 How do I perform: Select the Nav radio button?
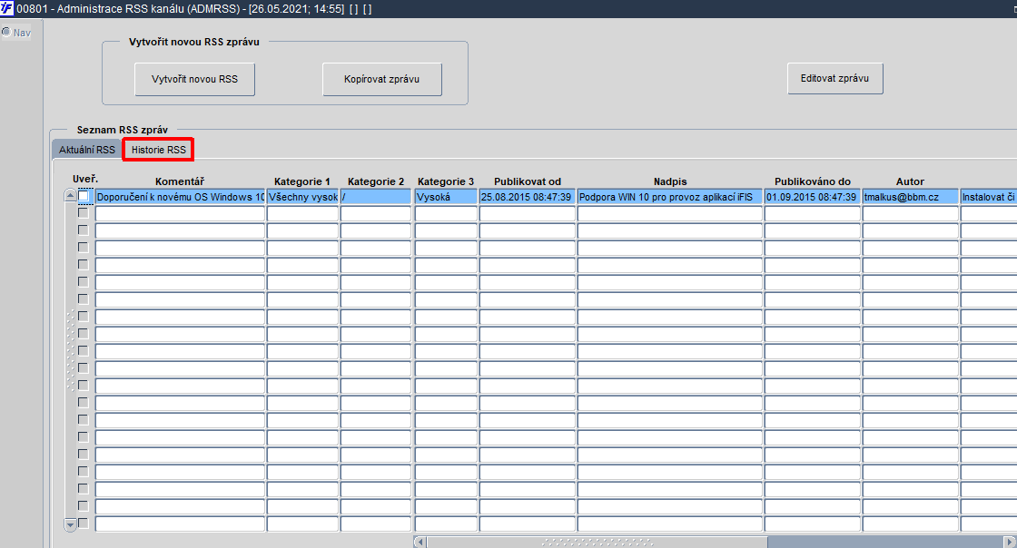pos(6,33)
